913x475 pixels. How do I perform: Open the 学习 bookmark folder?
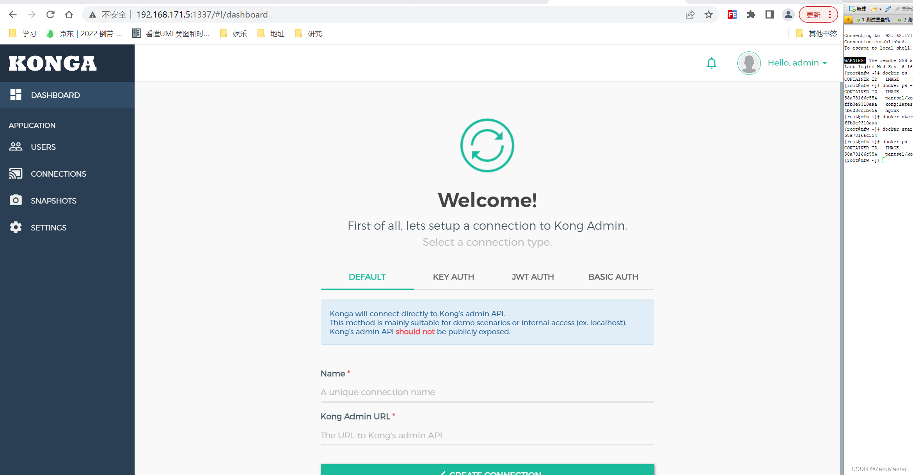point(23,34)
